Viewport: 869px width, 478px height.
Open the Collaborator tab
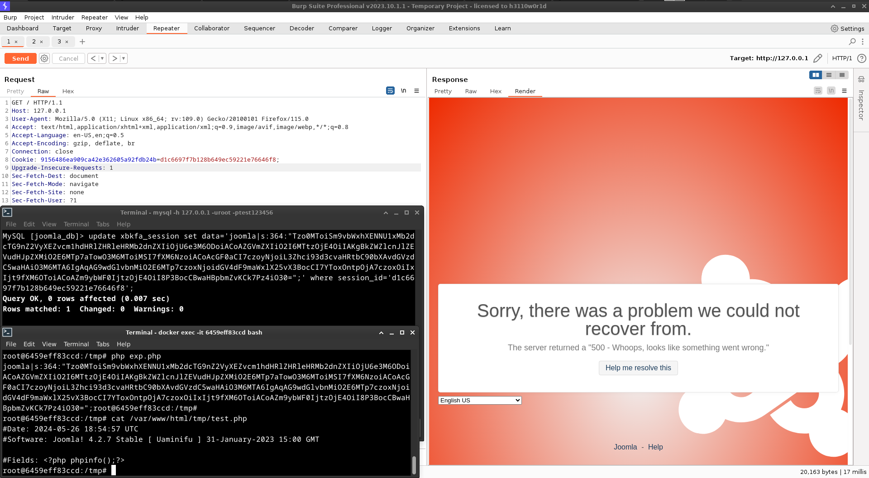tap(212, 28)
